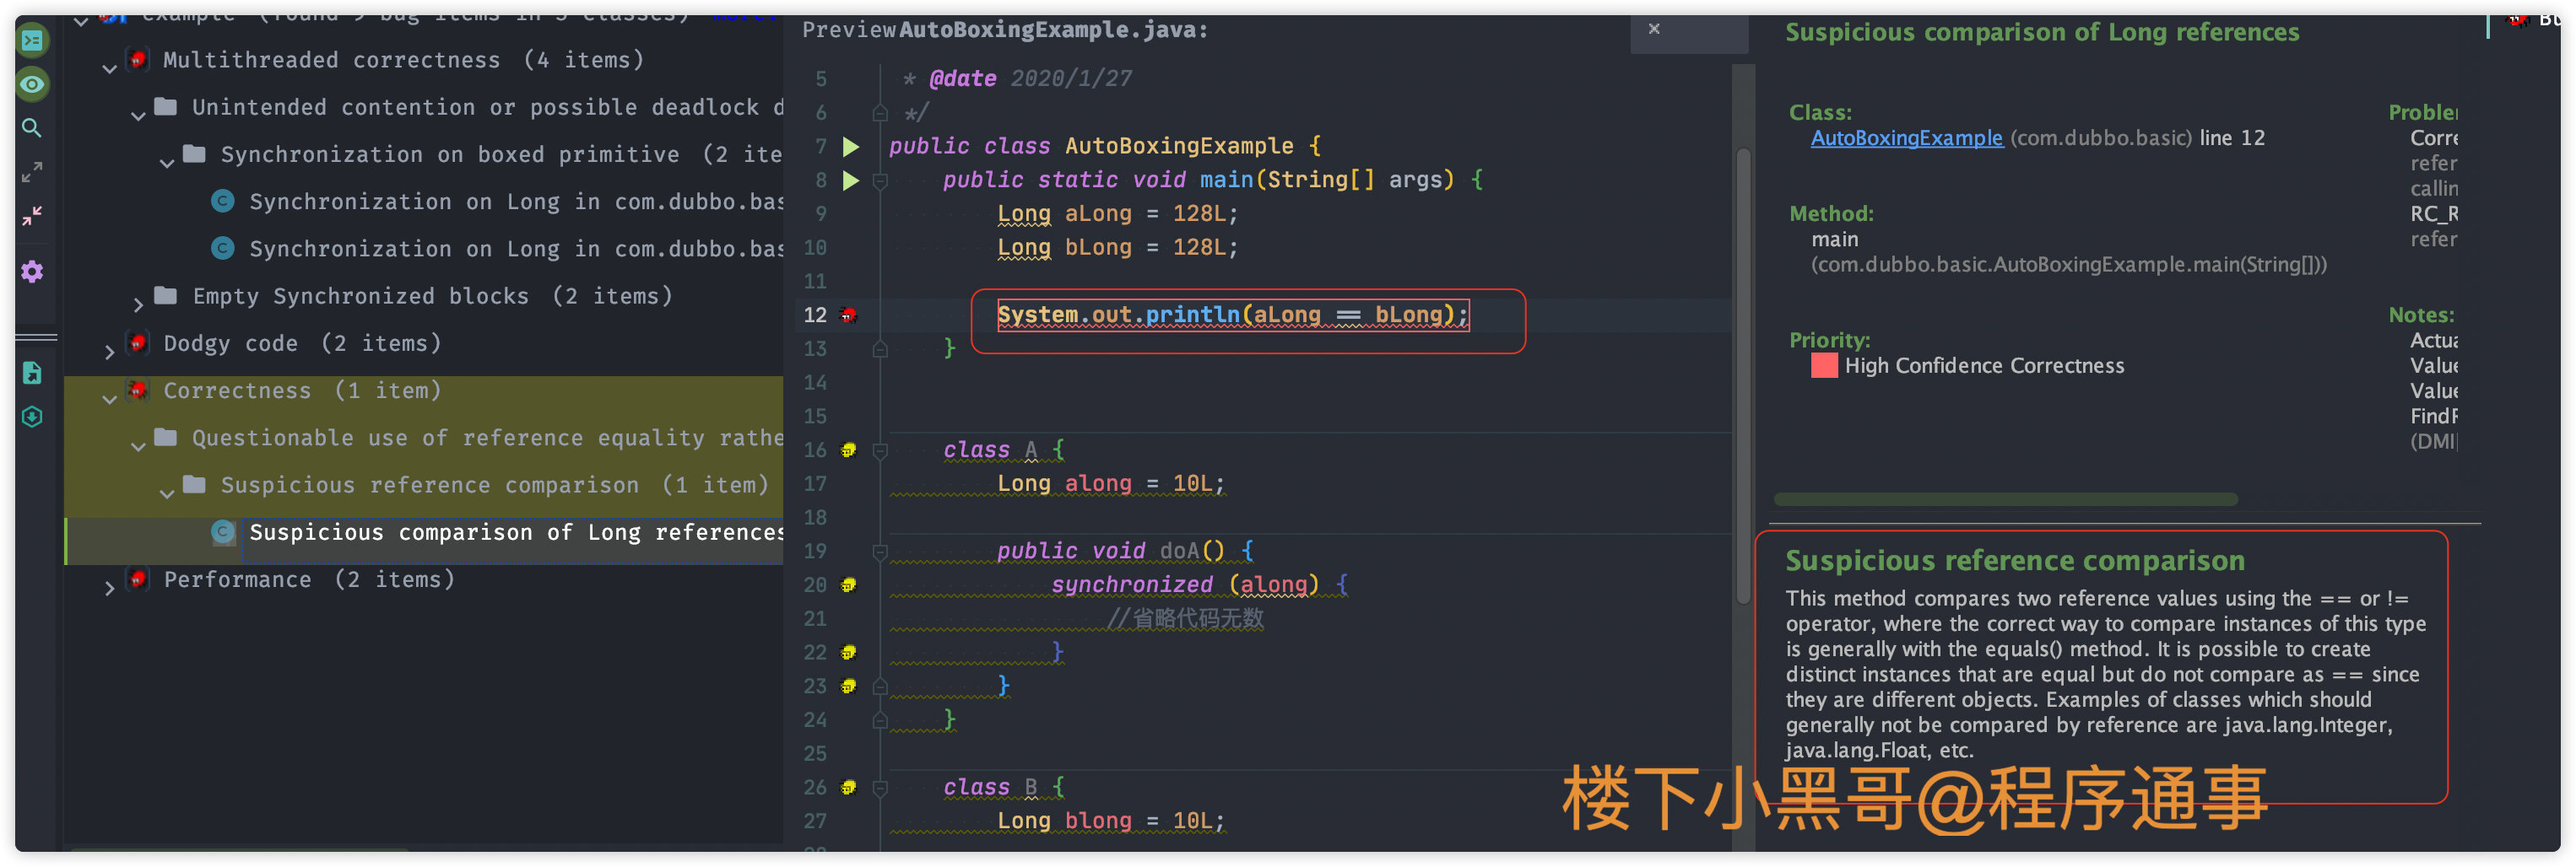2576x867 pixels.
Task: Click the search magnifier icon in sidebar
Action: click(32, 128)
